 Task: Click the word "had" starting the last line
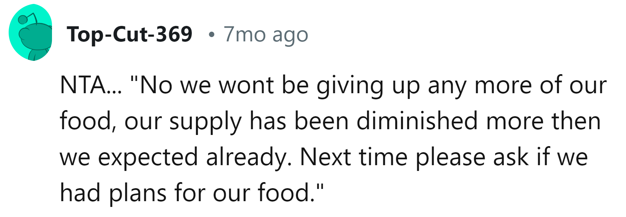(x=80, y=193)
